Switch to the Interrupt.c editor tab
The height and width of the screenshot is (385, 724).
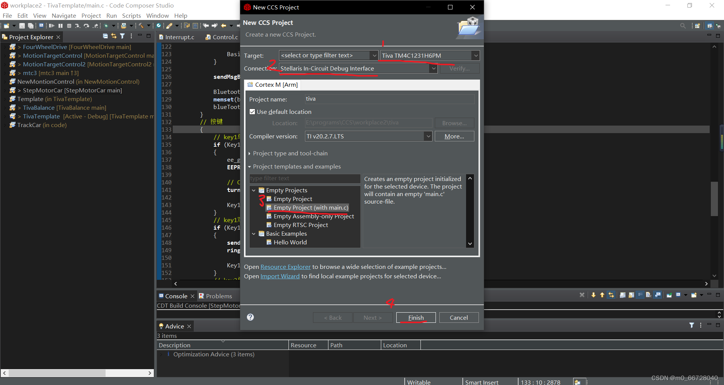pos(176,37)
